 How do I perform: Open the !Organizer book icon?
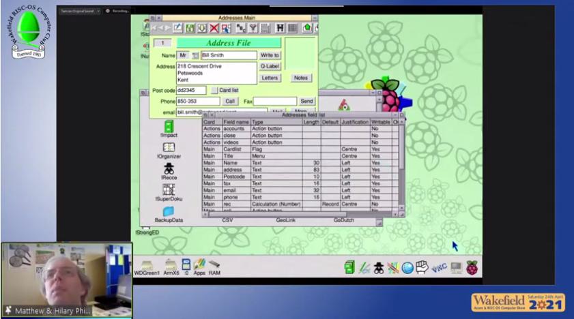pos(169,150)
